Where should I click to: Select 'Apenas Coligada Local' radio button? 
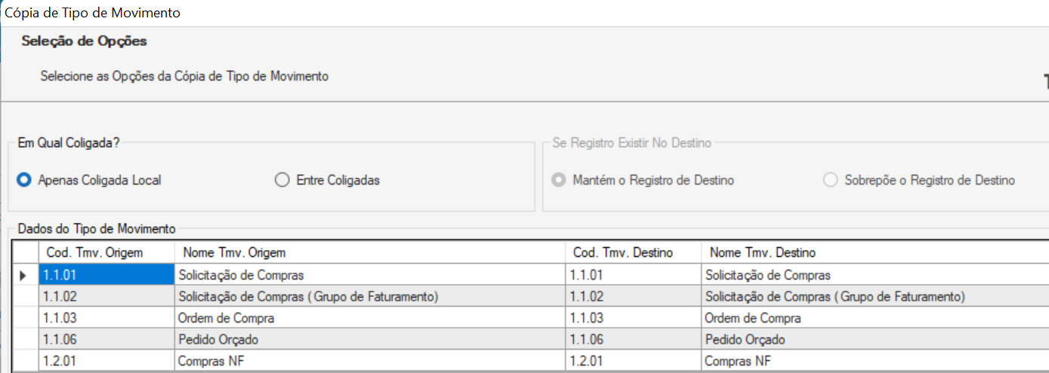pyautogui.click(x=24, y=181)
